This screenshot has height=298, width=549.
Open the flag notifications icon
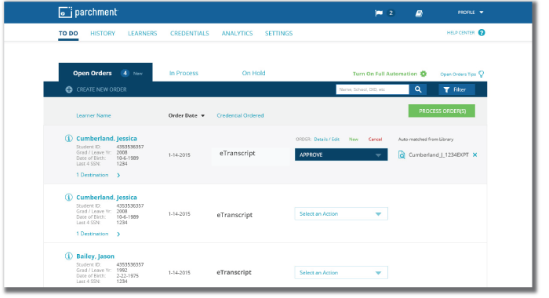click(379, 13)
